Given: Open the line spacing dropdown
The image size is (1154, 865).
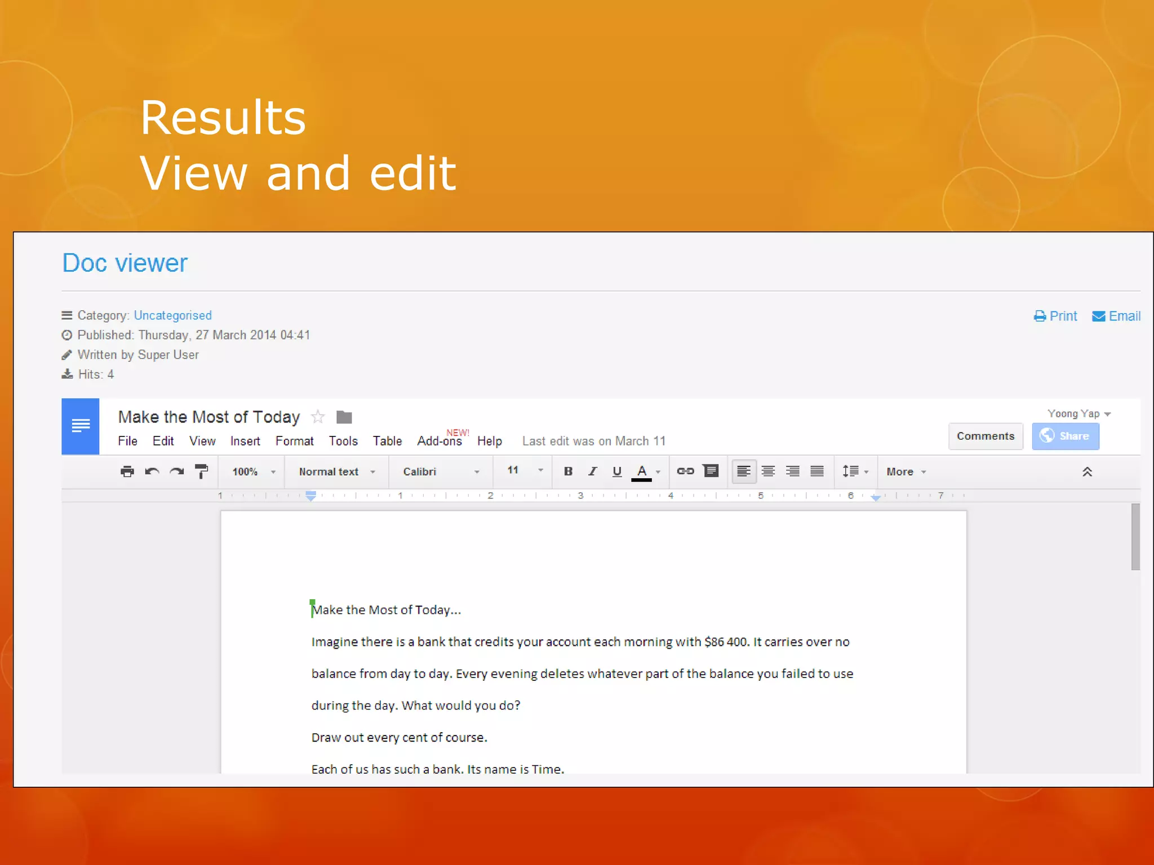Looking at the screenshot, I should click(855, 471).
